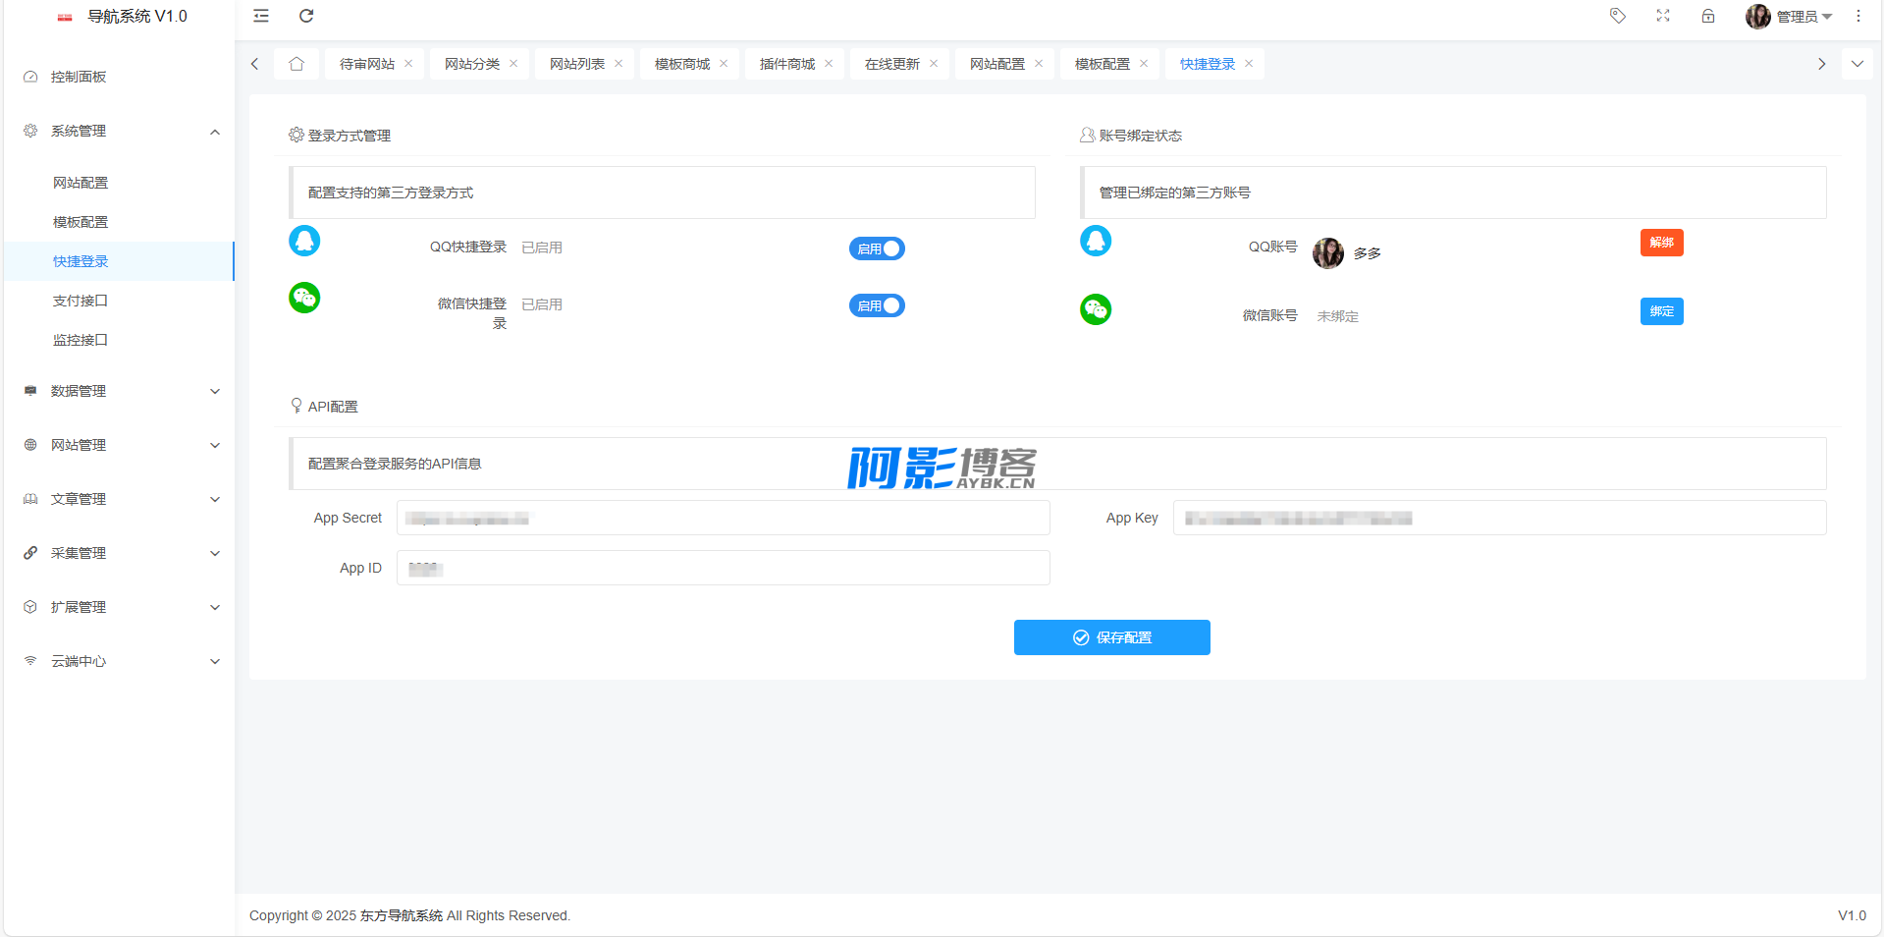The height and width of the screenshot is (937, 1884).
Task: Enter fullscreen using the expand icon
Action: click(x=1663, y=16)
